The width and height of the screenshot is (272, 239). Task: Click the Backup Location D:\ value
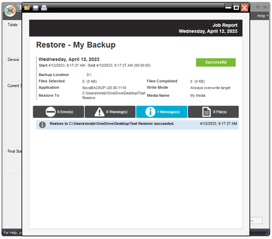coord(89,75)
